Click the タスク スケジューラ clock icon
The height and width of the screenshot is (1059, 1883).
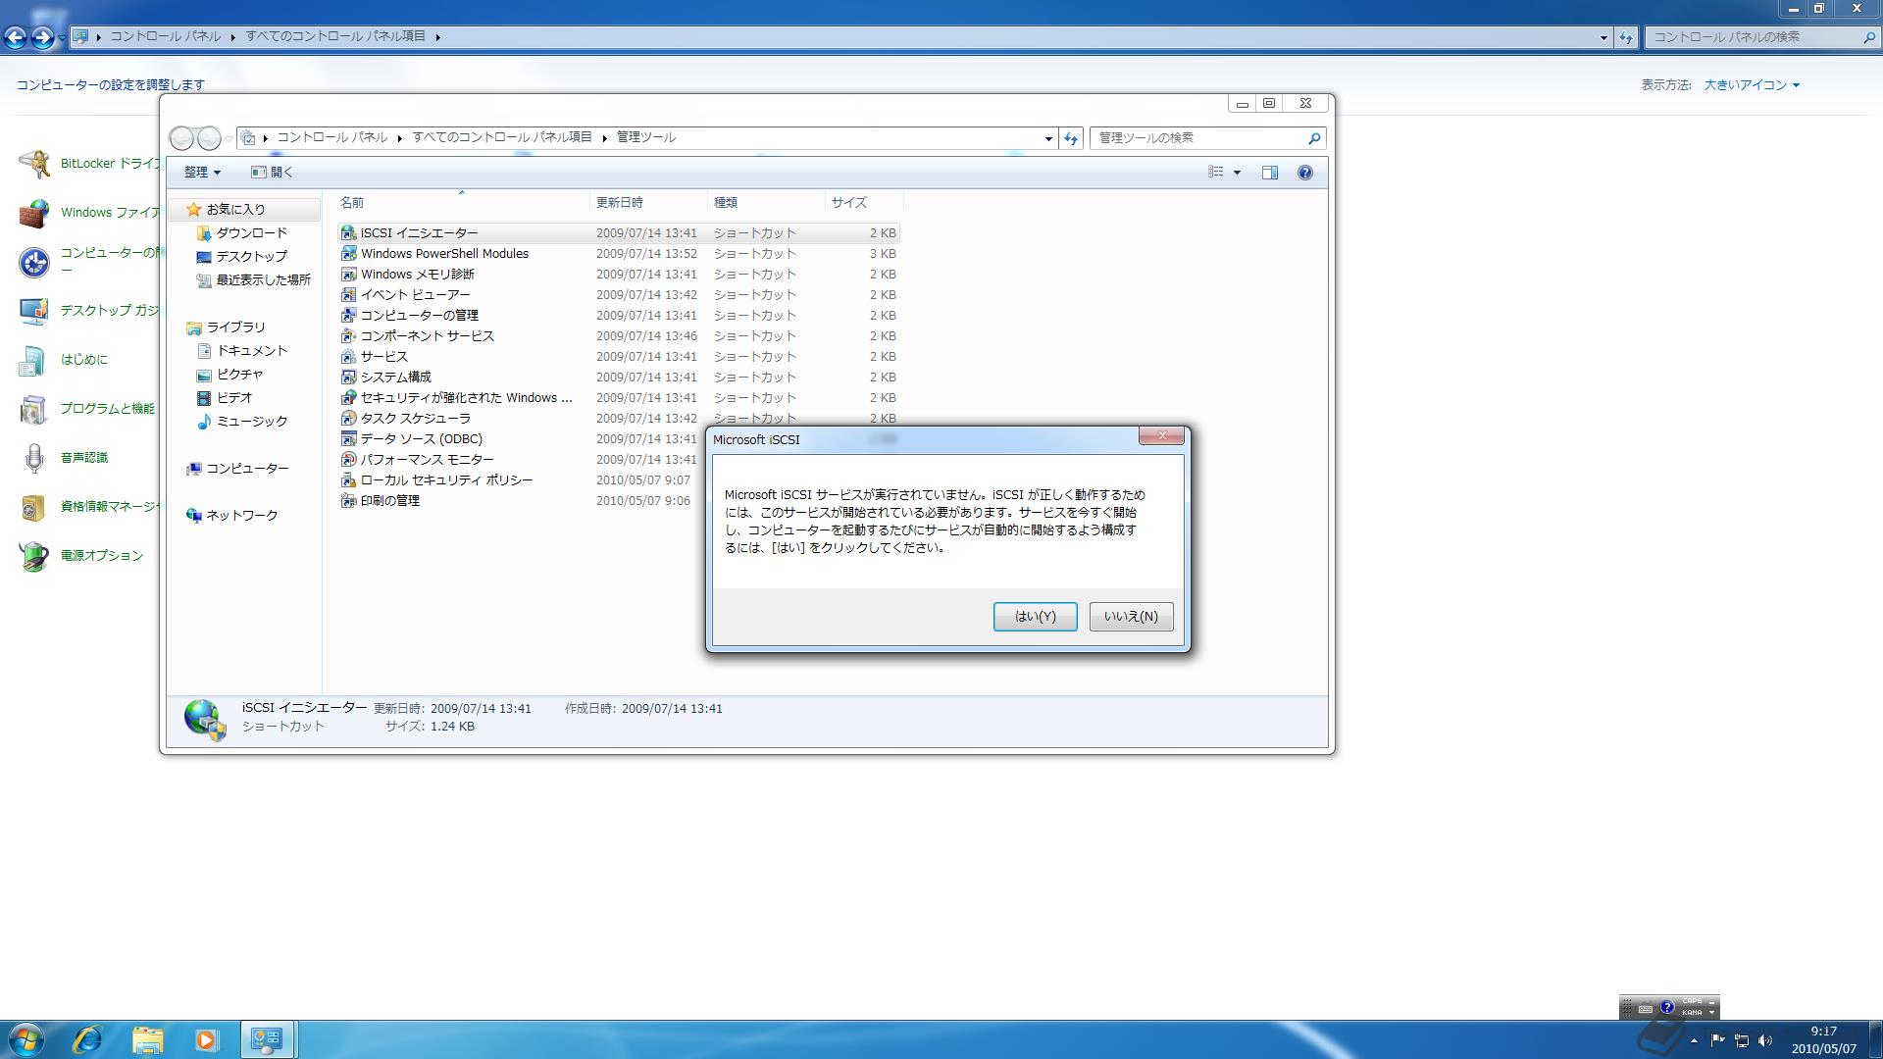pyautogui.click(x=348, y=419)
